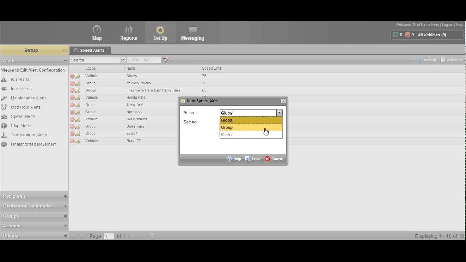Click the red vehicle status icon
The height and width of the screenshot is (262, 466).
coord(407,35)
